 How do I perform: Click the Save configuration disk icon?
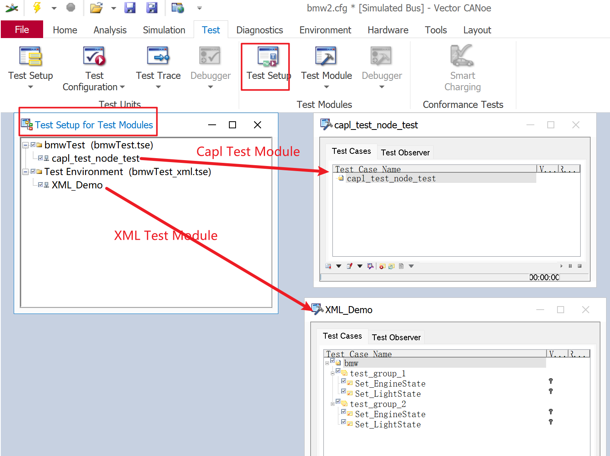[130, 7]
